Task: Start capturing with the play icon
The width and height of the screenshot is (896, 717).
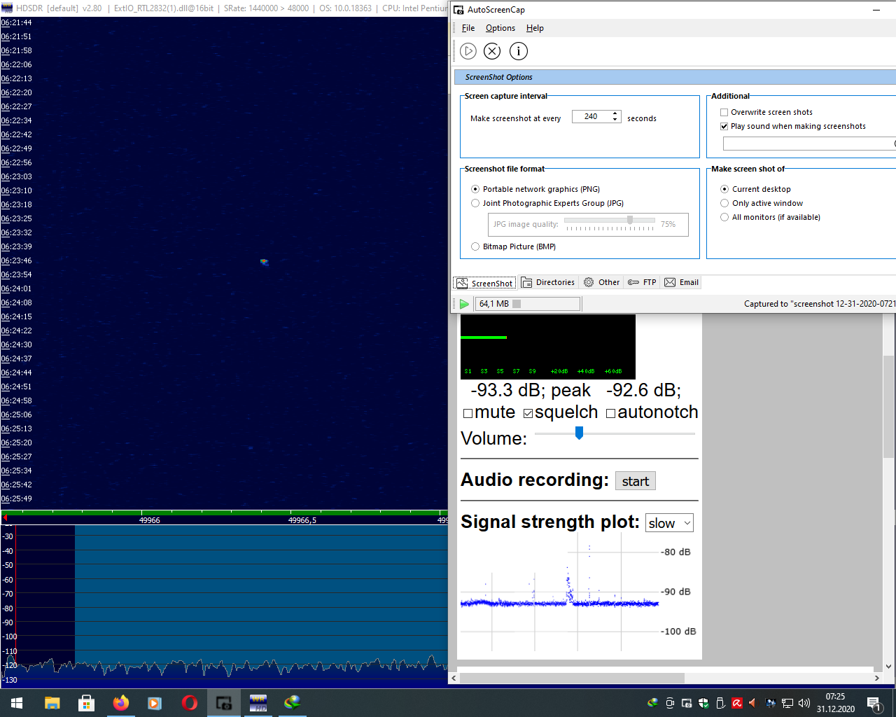Action: tap(468, 51)
